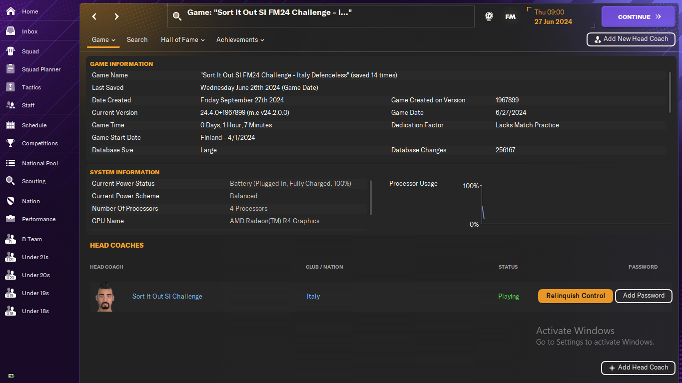Open the Inbox tray icon

(x=10, y=31)
